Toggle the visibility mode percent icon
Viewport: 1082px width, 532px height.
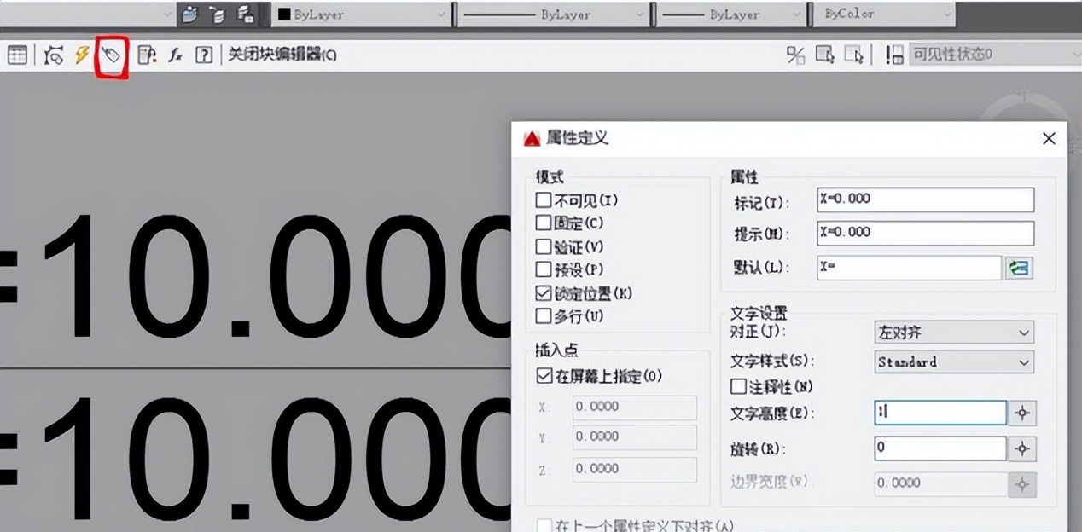[x=795, y=55]
